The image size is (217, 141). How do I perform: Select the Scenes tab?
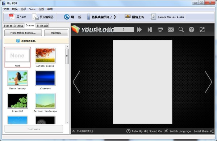coord(30,25)
